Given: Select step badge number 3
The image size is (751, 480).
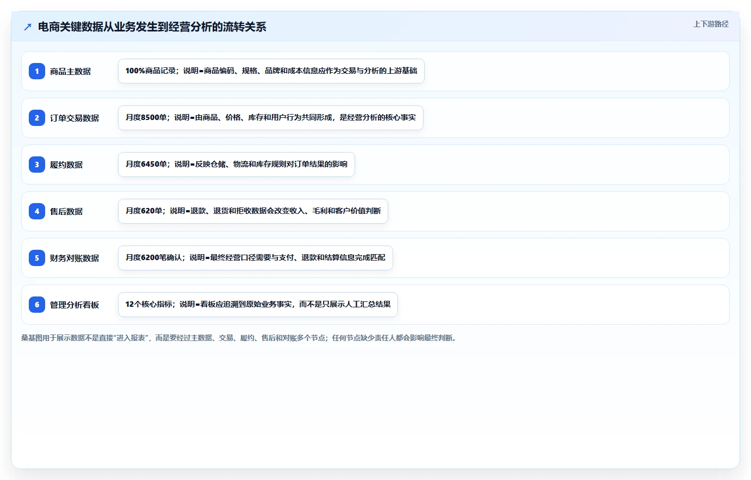Looking at the screenshot, I should pyautogui.click(x=37, y=165).
